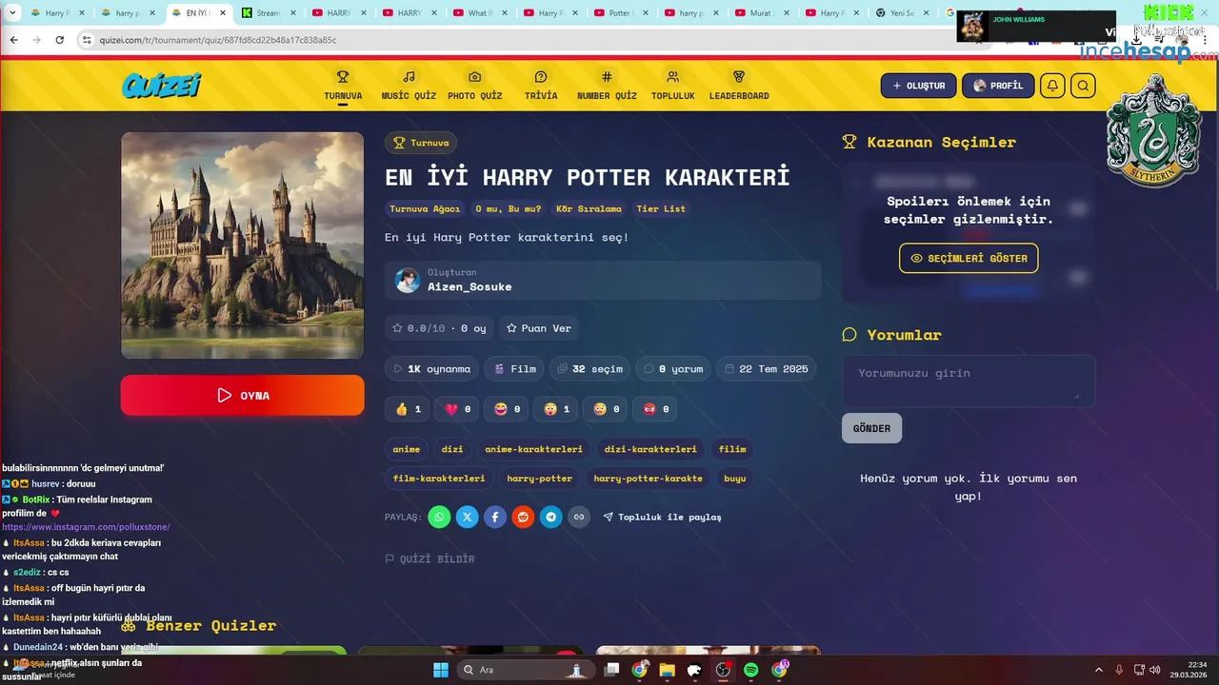Click the site info icon in address bar
The image size is (1219, 685).
click(x=87, y=40)
